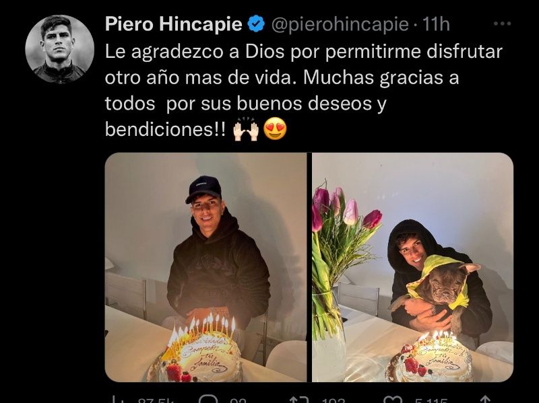Open the right photo with the dog
The height and width of the screenshot is (403, 539).
click(x=412, y=267)
